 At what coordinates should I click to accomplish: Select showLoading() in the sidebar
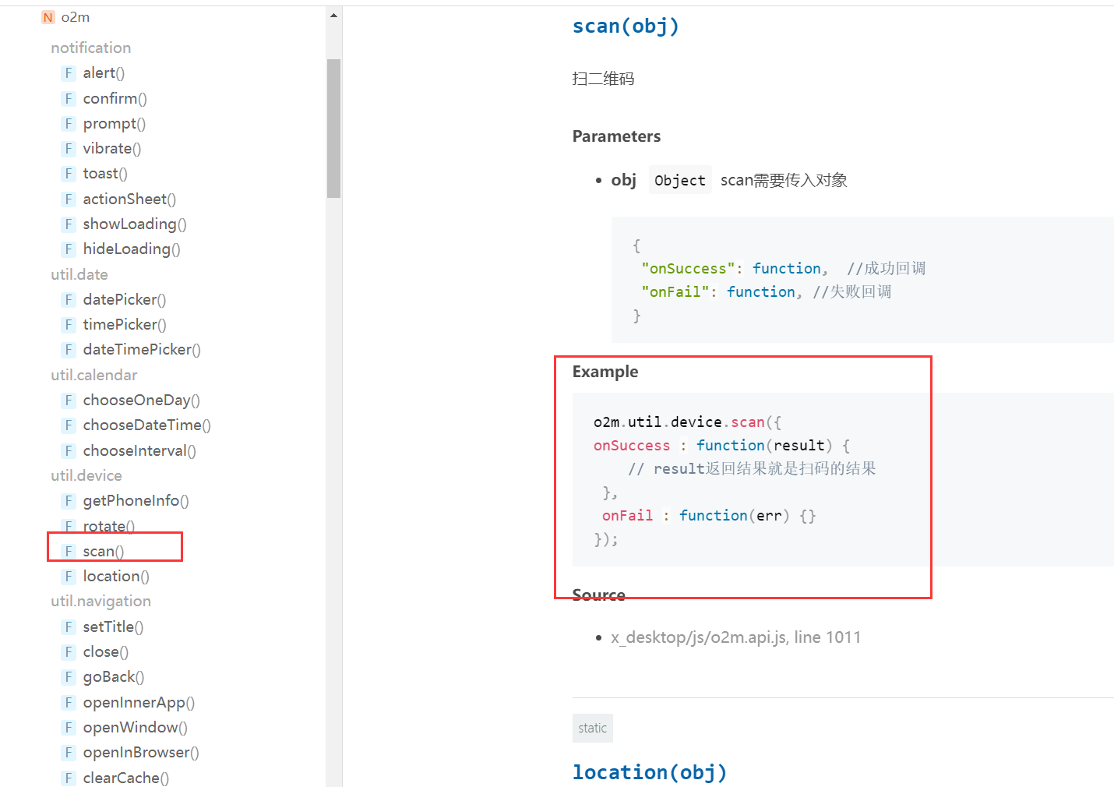(134, 224)
